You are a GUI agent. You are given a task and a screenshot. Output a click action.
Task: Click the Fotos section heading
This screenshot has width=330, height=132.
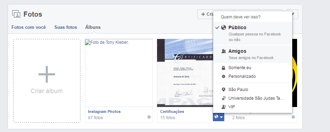(x=33, y=14)
